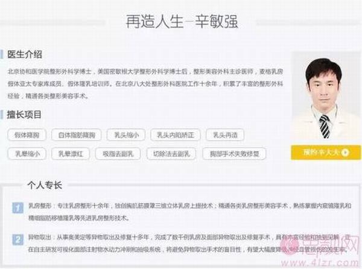Click the yellow 预约辛大夫 appointment button
The width and height of the screenshot is (362, 269).
(326, 152)
